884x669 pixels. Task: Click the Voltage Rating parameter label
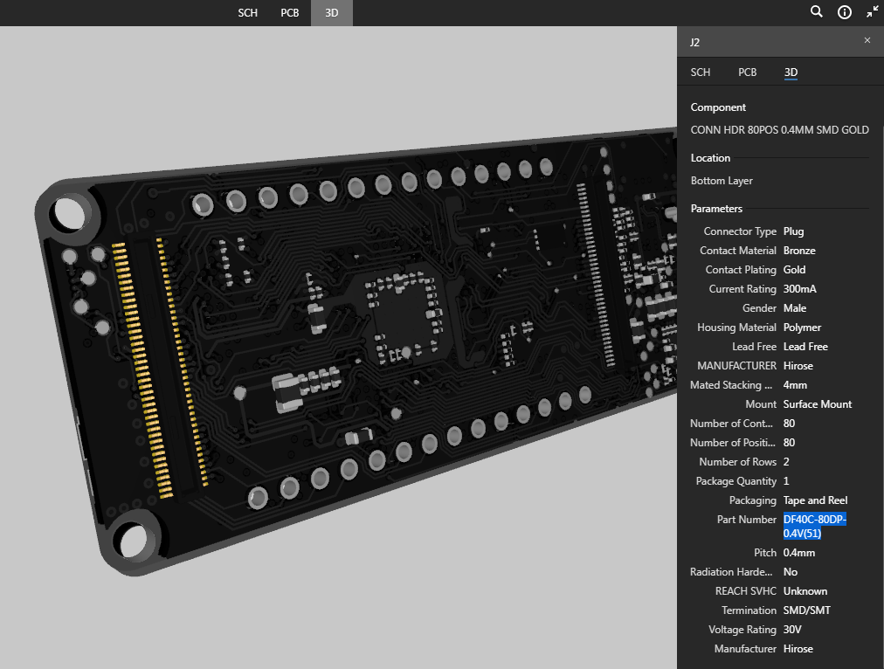click(x=742, y=629)
